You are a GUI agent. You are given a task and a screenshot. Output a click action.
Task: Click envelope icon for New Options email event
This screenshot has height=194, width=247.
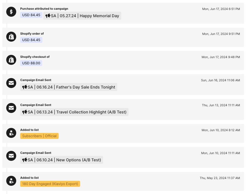(11, 156)
